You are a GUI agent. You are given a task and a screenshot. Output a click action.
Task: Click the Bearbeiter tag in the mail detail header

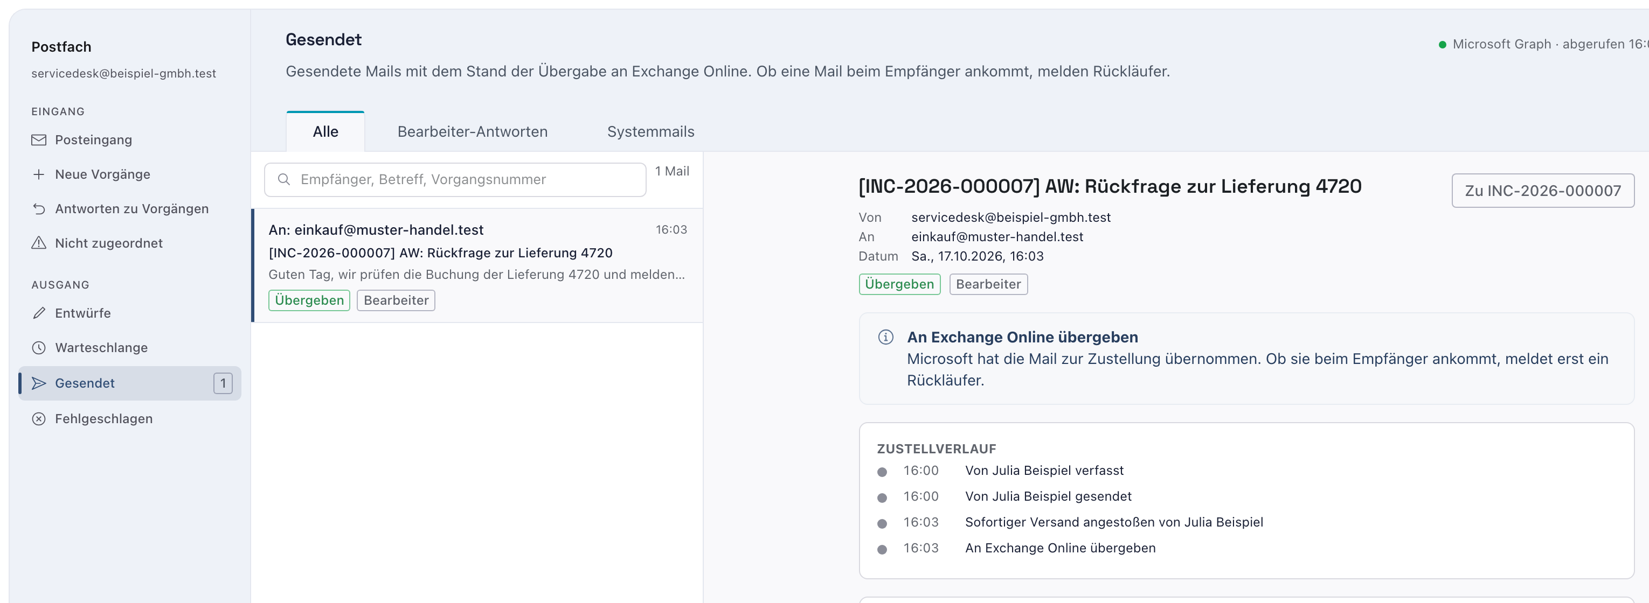[988, 285]
